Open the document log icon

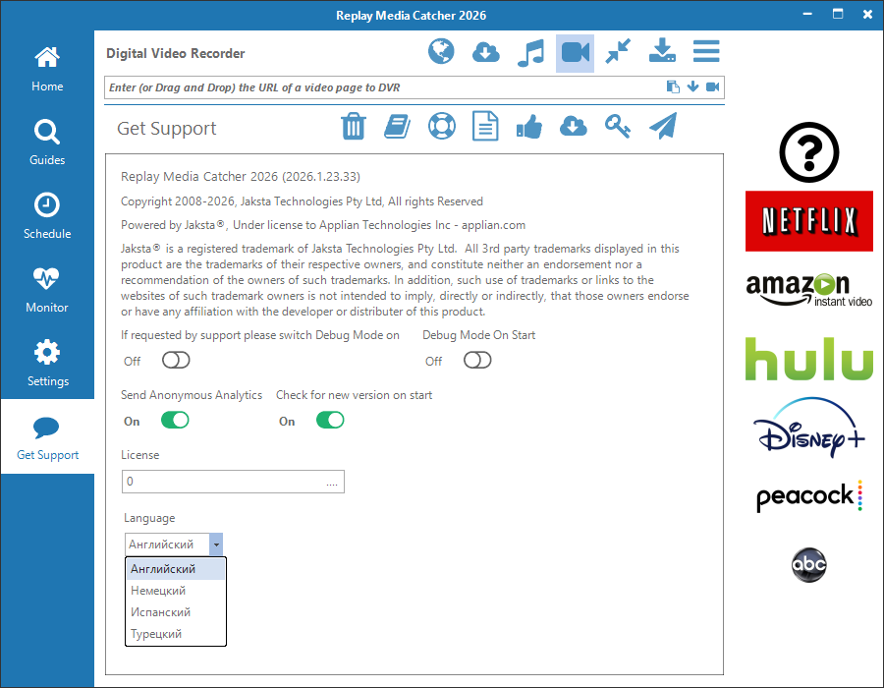pyautogui.click(x=485, y=126)
